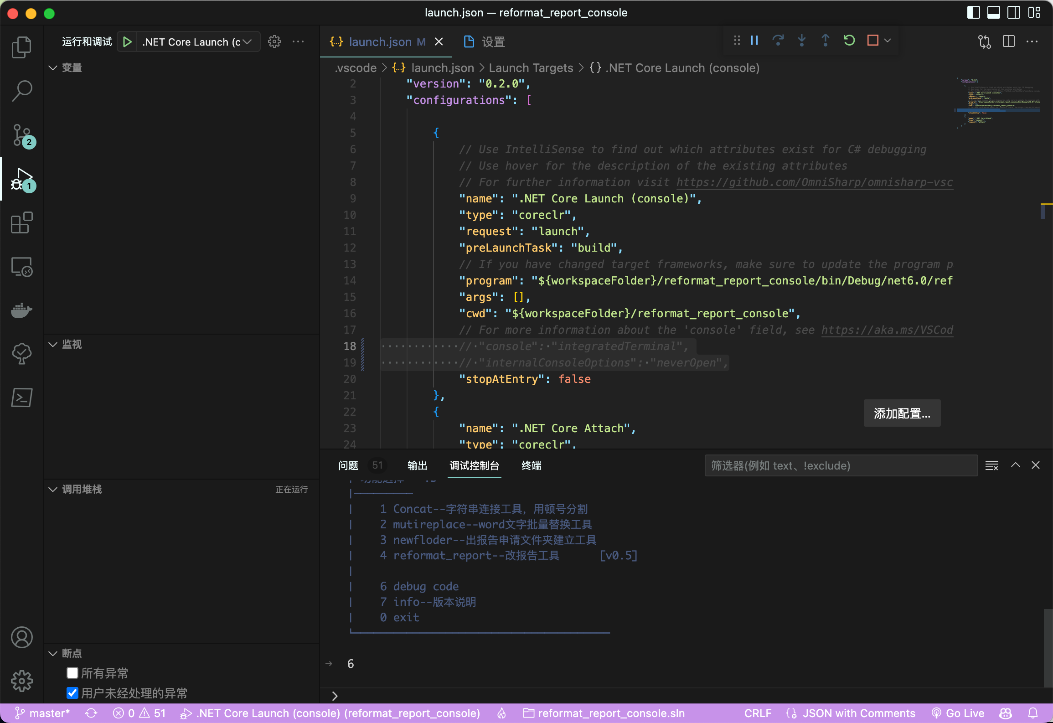Toggle the primary sidebar layout button
1053x723 pixels.
(x=973, y=12)
